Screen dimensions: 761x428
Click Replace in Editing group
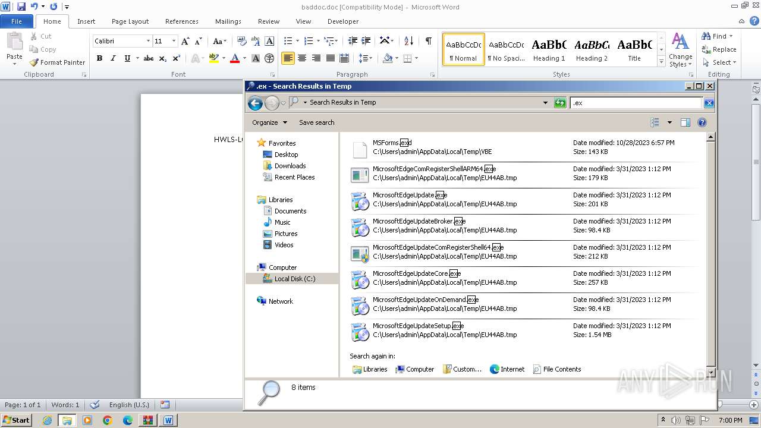(x=719, y=49)
